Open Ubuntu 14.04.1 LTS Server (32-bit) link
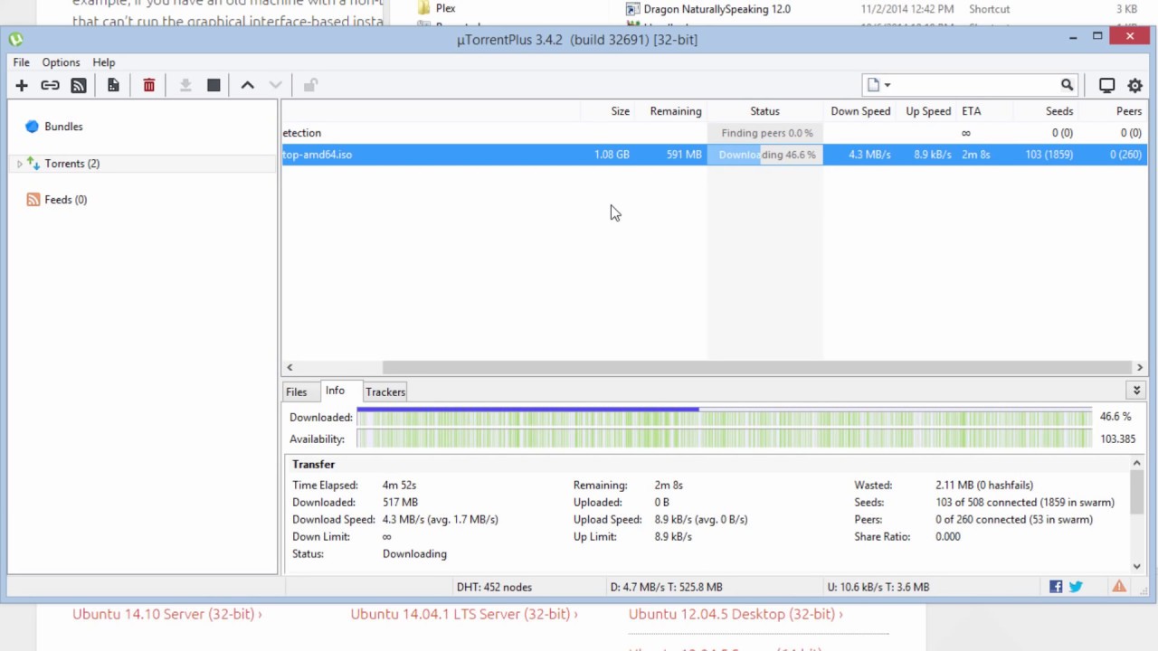1158x651 pixels. click(464, 614)
